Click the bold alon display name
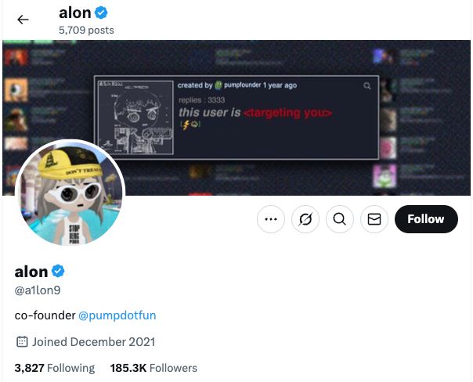473x382 pixels. click(x=31, y=272)
